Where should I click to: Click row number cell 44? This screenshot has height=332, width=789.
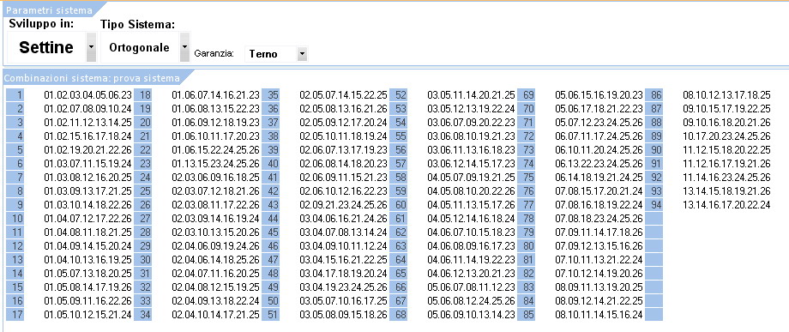click(271, 218)
